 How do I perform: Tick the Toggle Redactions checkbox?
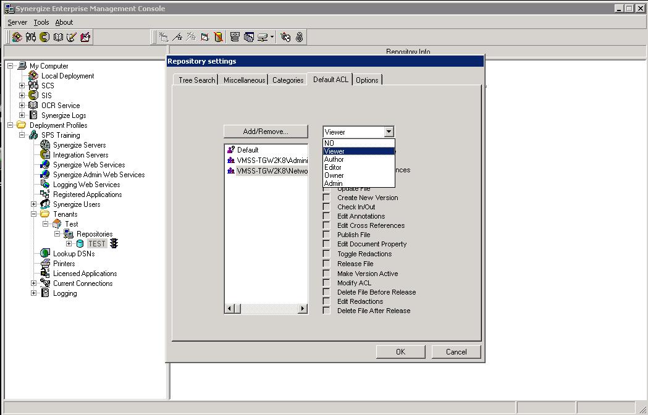[327, 254]
